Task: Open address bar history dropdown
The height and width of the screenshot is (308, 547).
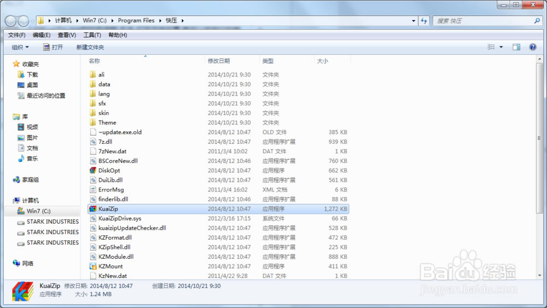Action: click(414, 21)
